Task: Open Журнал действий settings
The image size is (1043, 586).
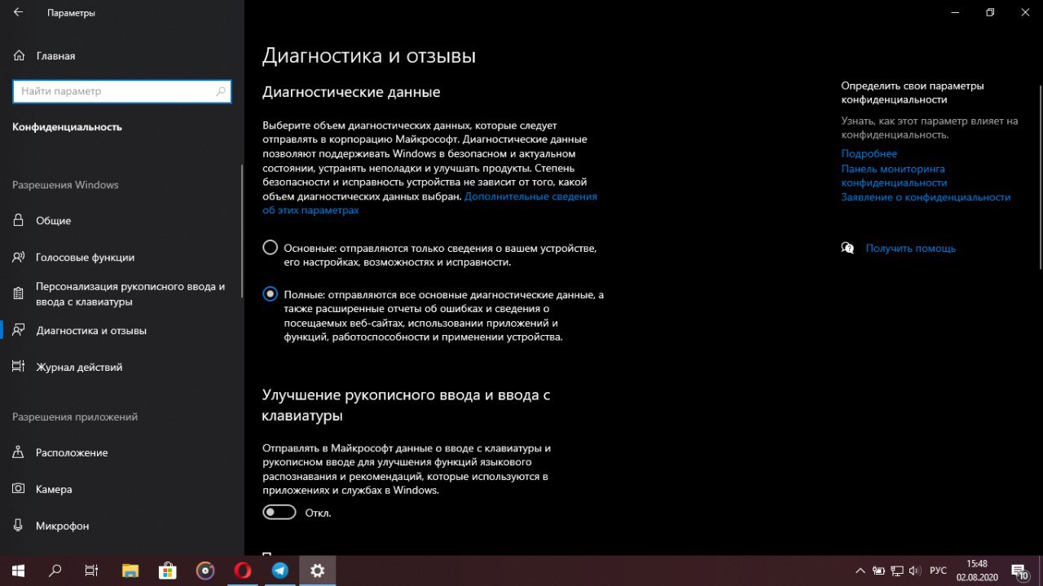Action: point(122,368)
